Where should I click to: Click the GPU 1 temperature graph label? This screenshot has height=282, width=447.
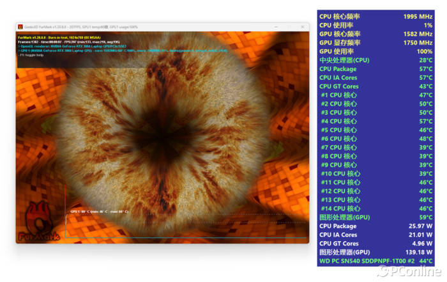pyautogui.click(x=100, y=212)
